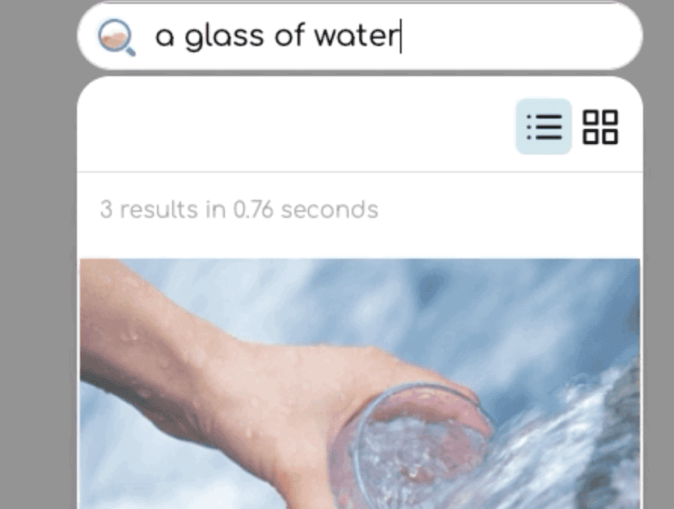
Task: Click the word 'water' in the search field
Action: point(356,36)
